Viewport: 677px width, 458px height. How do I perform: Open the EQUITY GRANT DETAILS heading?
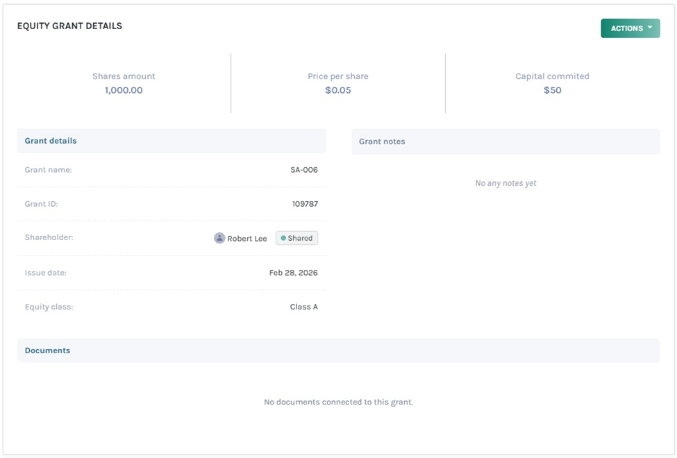[69, 26]
